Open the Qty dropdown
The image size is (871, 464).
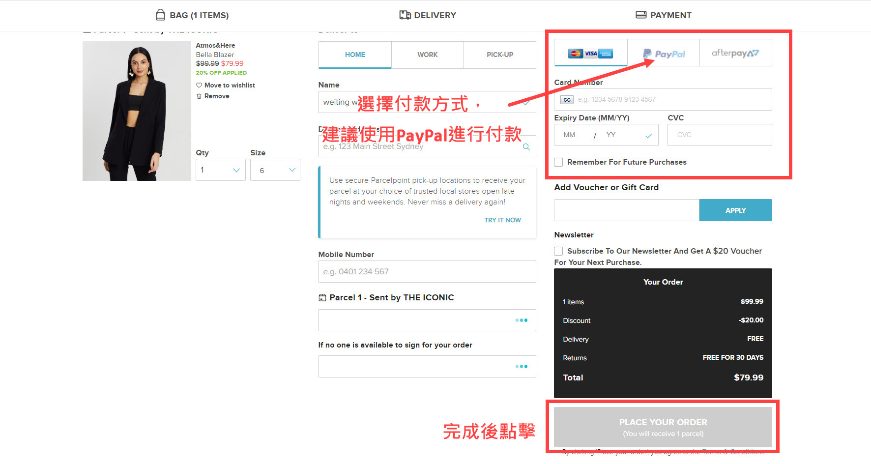coord(221,170)
